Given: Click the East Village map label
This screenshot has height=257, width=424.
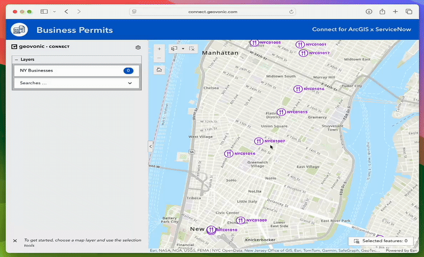Looking at the screenshot, I should click(308, 167).
